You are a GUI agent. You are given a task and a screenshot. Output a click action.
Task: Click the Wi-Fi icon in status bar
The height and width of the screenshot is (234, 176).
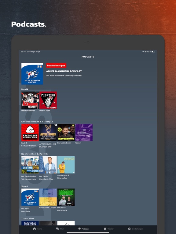[x=145, y=51]
